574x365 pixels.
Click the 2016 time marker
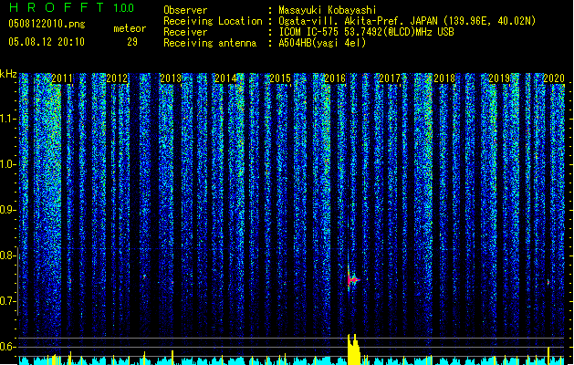[335, 78]
